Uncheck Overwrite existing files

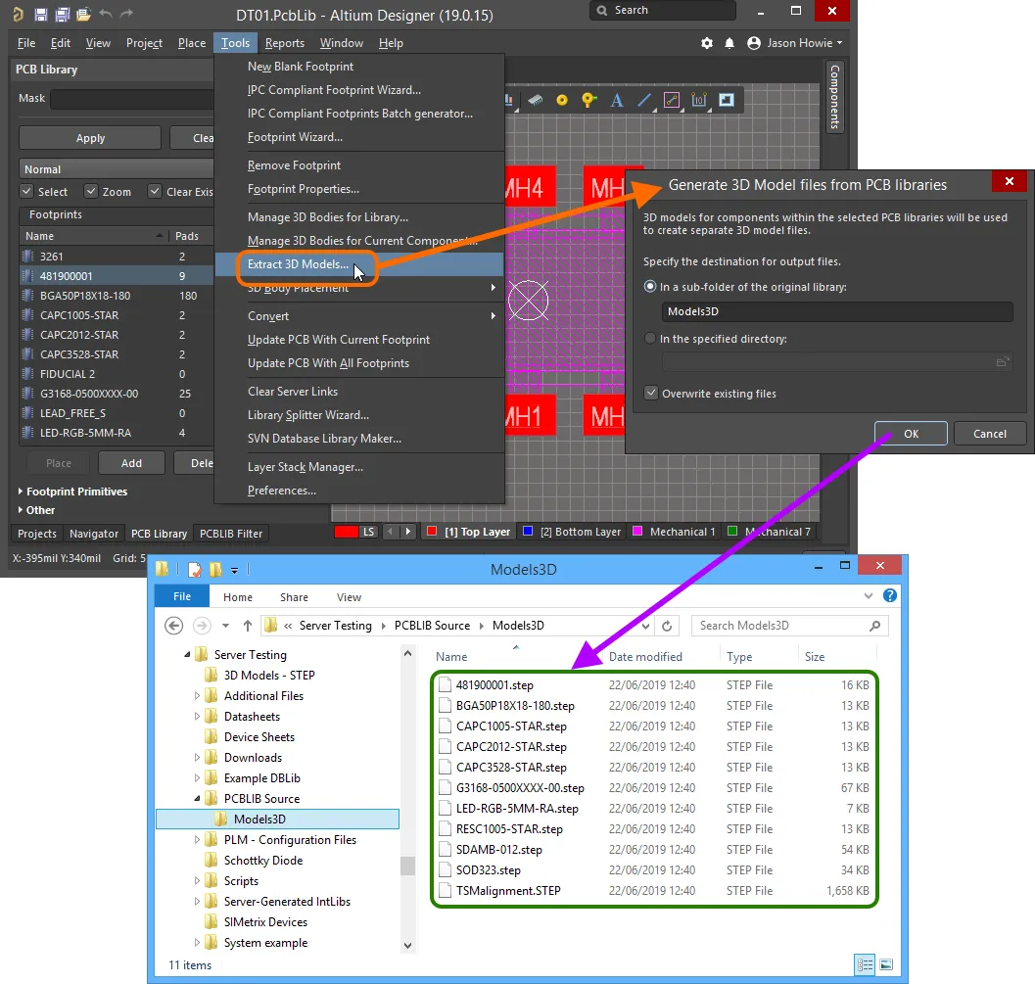pyautogui.click(x=651, y=394)
